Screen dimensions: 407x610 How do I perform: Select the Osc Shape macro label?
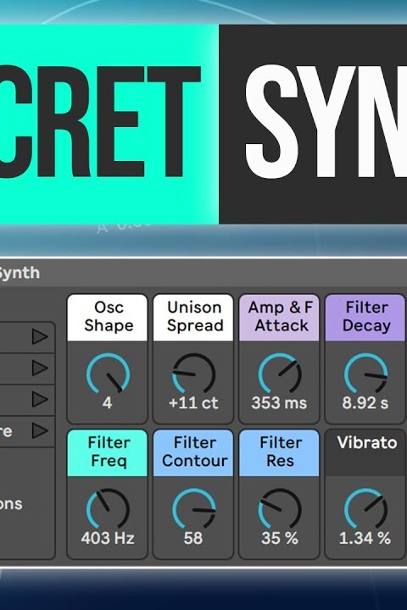point(108,317)
